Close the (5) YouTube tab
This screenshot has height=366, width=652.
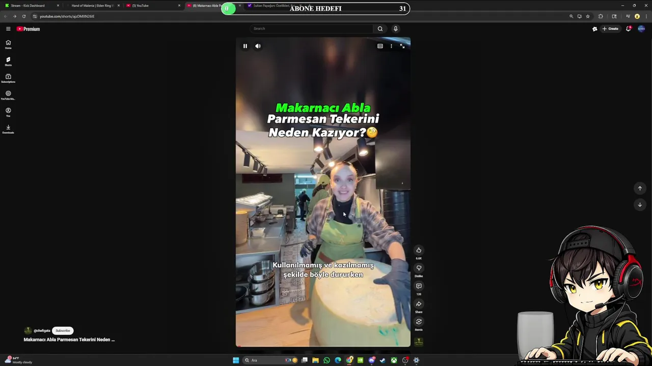179,6
